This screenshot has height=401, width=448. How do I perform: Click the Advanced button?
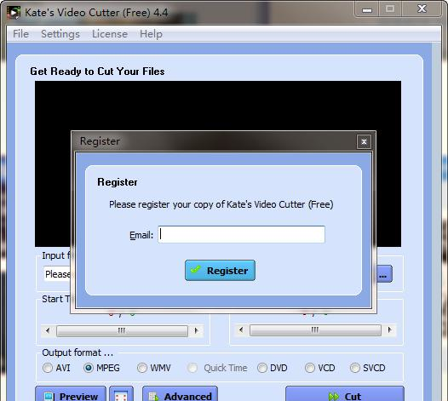180,394
